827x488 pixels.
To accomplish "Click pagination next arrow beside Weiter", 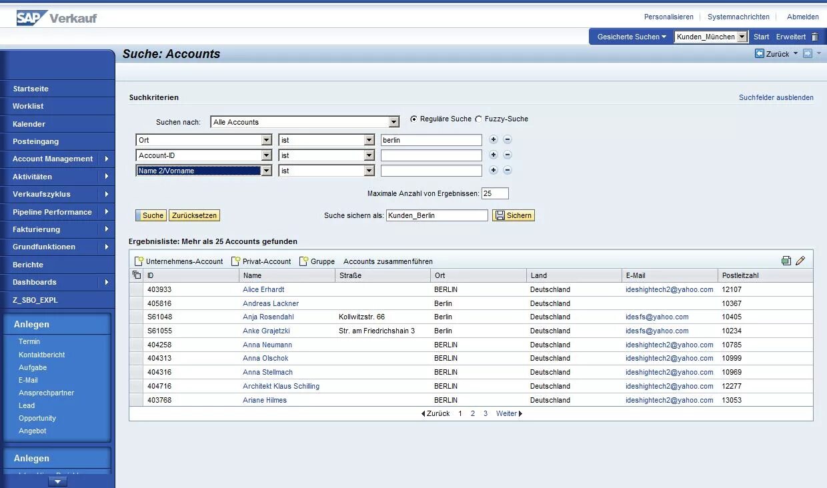I will (520, 414).
